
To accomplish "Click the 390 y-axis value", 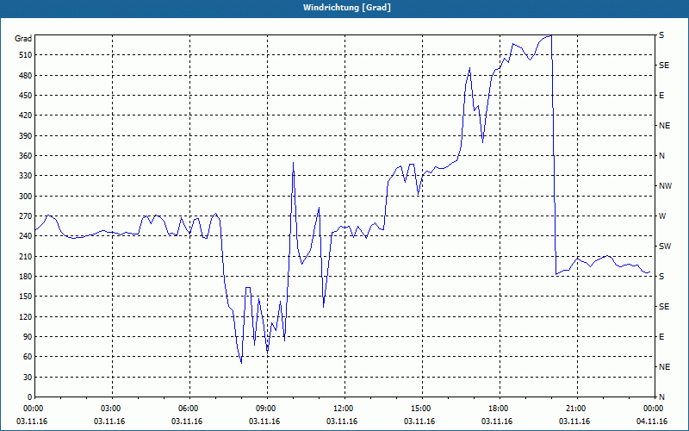I will (x=26, y=136).
